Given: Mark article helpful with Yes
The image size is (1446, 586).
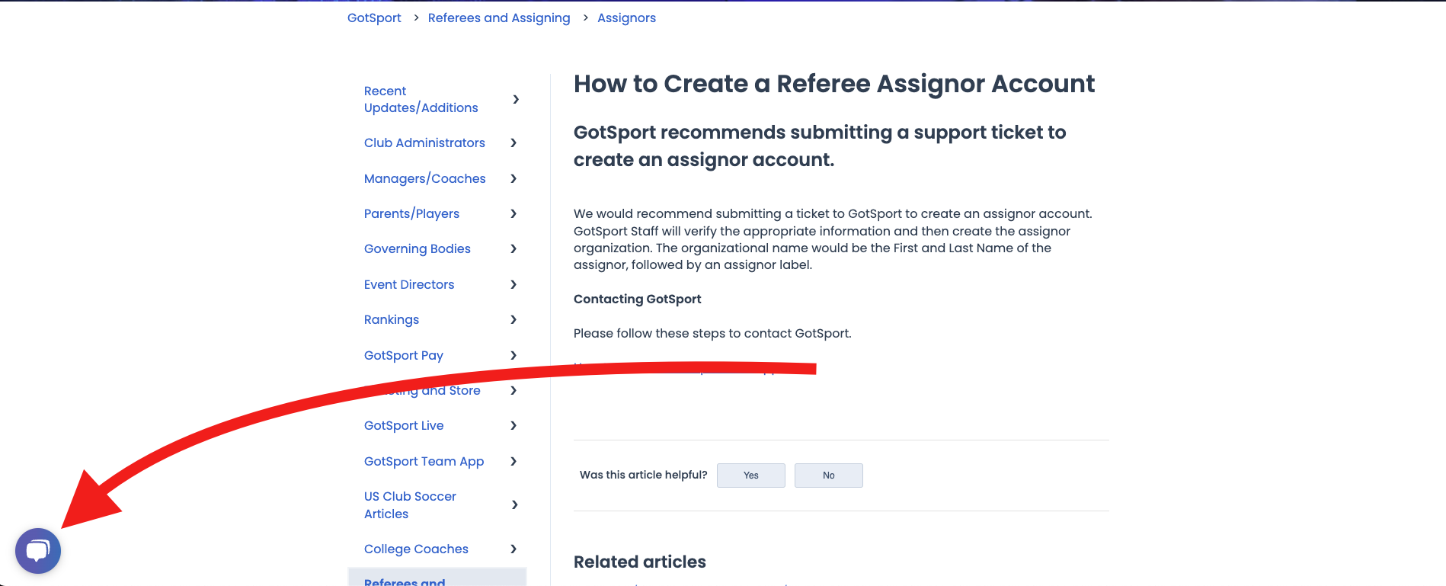Looking at the screenshot, I should pos(751,476).
